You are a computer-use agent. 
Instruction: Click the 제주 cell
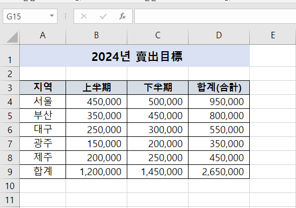click(x=43, y=157)
